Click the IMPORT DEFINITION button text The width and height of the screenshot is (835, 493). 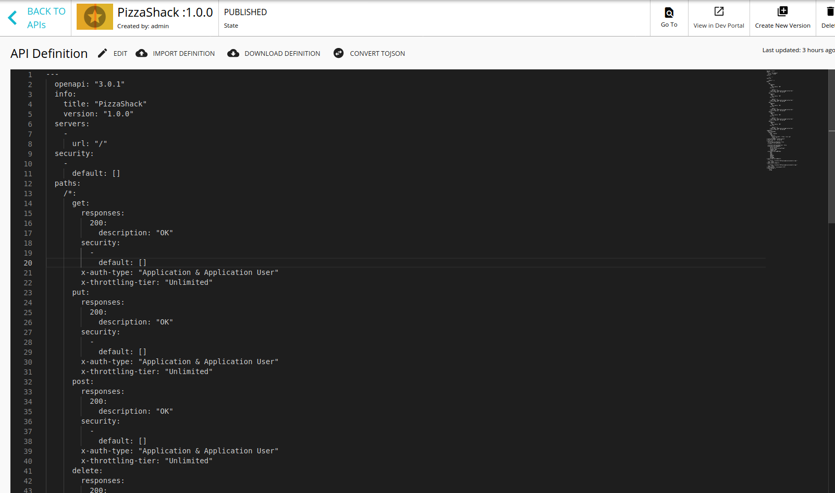pyautogui.click(x=183, y=54)
